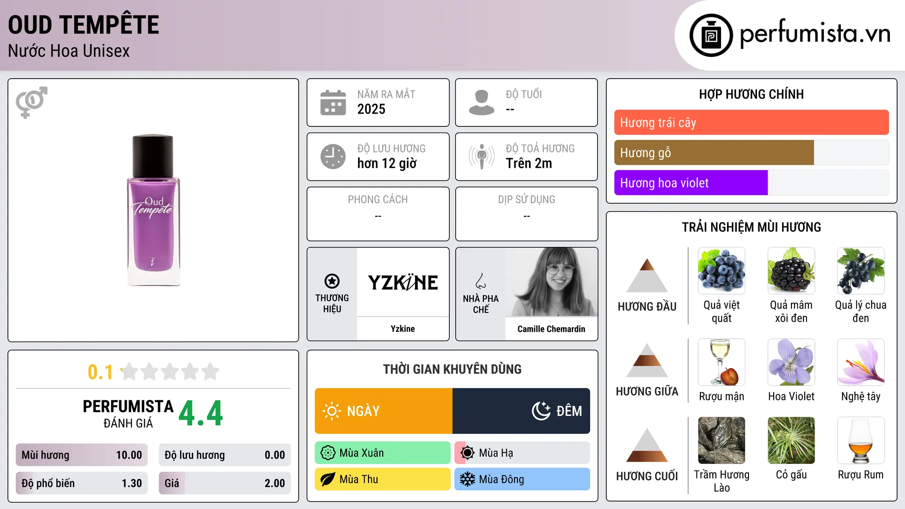Screen dimensions: 905x509
Task: Open the Nghệ tây note image
Action: (861, 362)
